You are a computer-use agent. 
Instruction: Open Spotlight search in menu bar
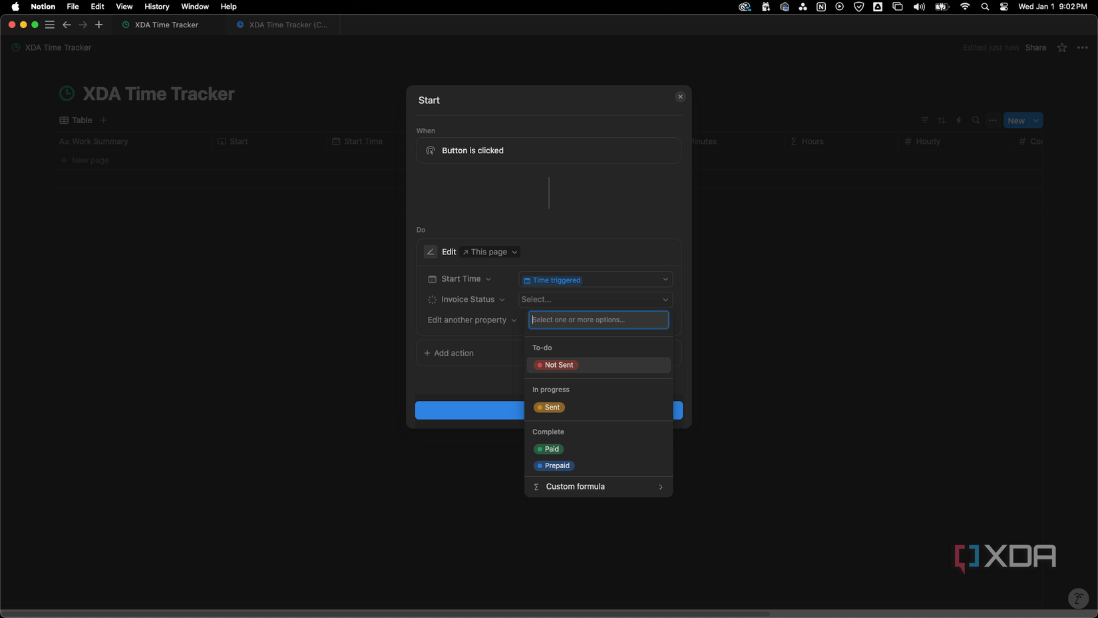985,7
